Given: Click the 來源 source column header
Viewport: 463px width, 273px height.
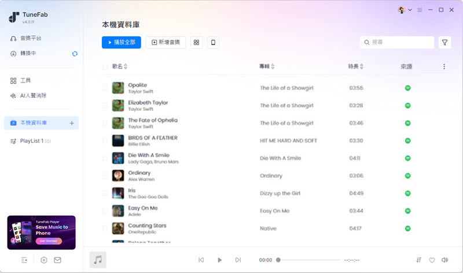Looking at the screenshot, I should (x=406, y=66).
